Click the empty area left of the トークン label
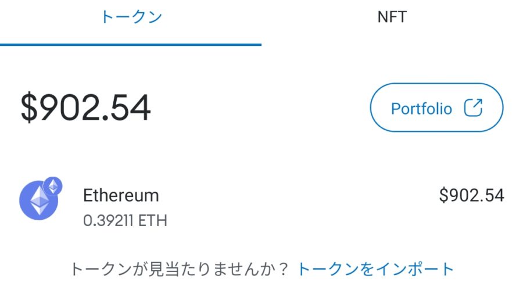 (46, 17)
